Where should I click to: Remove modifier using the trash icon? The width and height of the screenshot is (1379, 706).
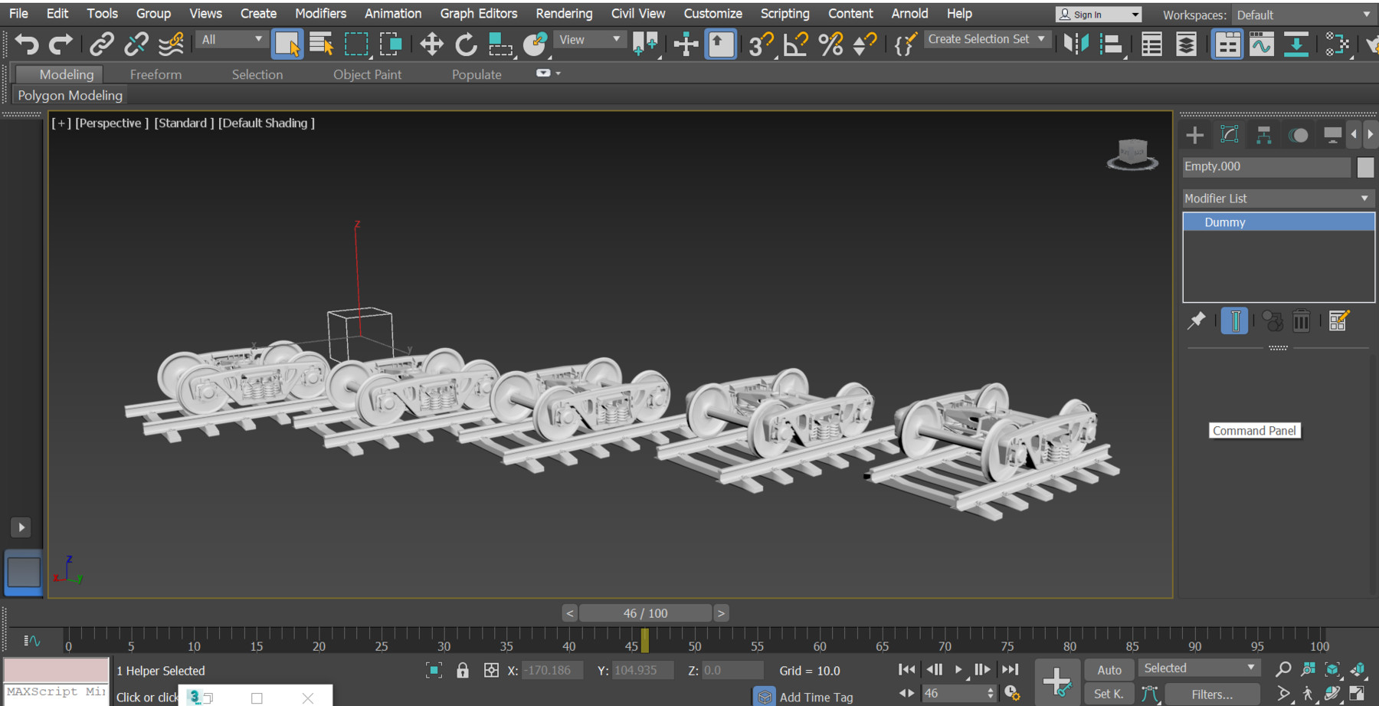pyautogui.click(x=1302, y=320)
